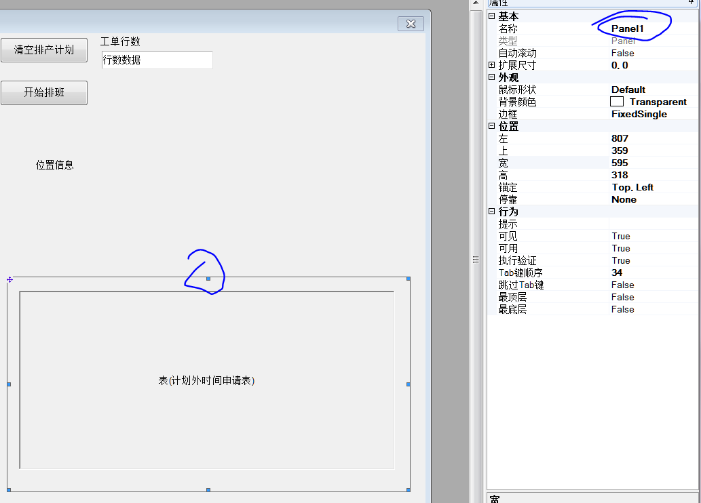Click the 高 value 318
This screenshot has width=701, height=503.
[x=620, y=175]
